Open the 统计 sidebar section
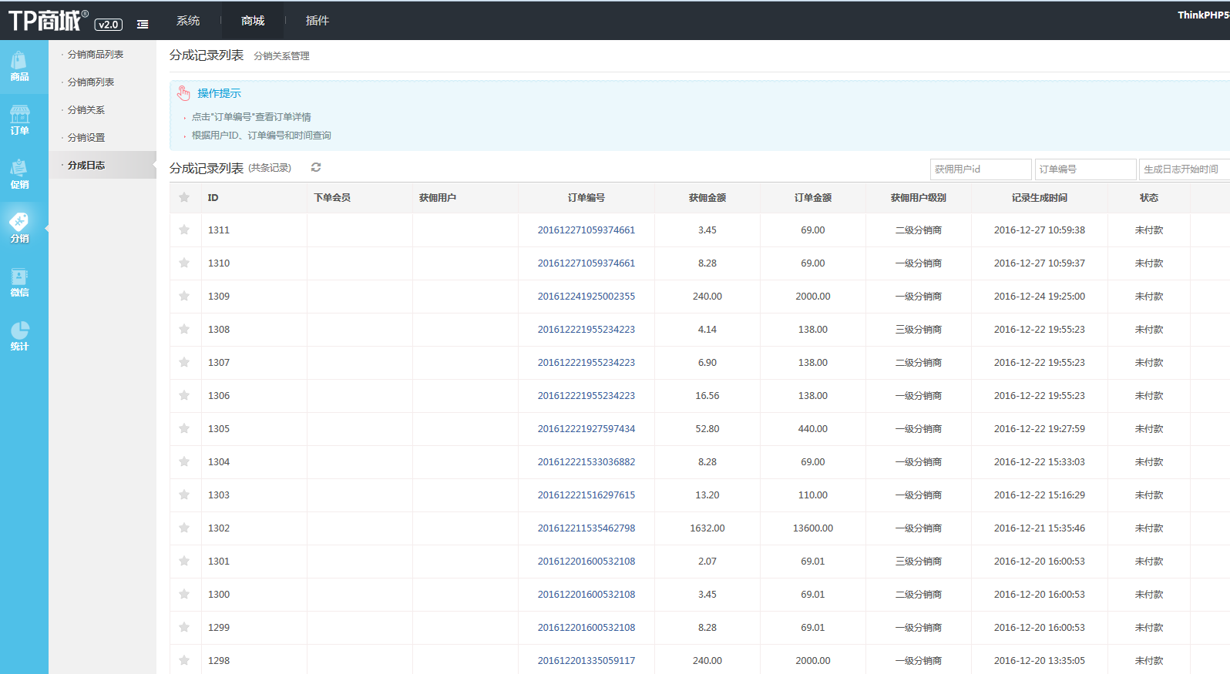The image size is (1230, 674). point(20,337)
